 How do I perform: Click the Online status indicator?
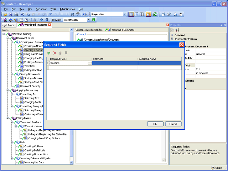coord(217,168)
